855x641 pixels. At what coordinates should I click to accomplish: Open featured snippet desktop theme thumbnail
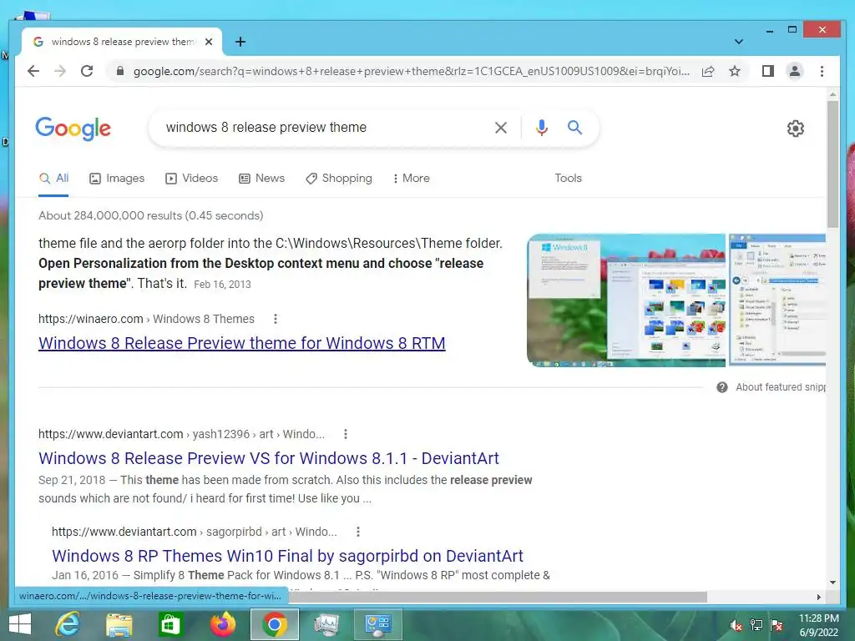(626, 300)
